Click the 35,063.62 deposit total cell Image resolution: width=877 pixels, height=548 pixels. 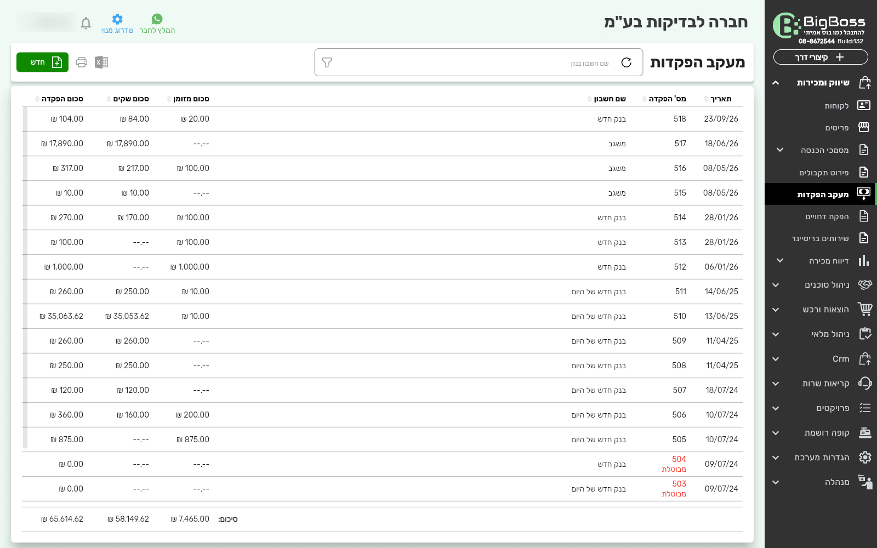pos(61,316)
